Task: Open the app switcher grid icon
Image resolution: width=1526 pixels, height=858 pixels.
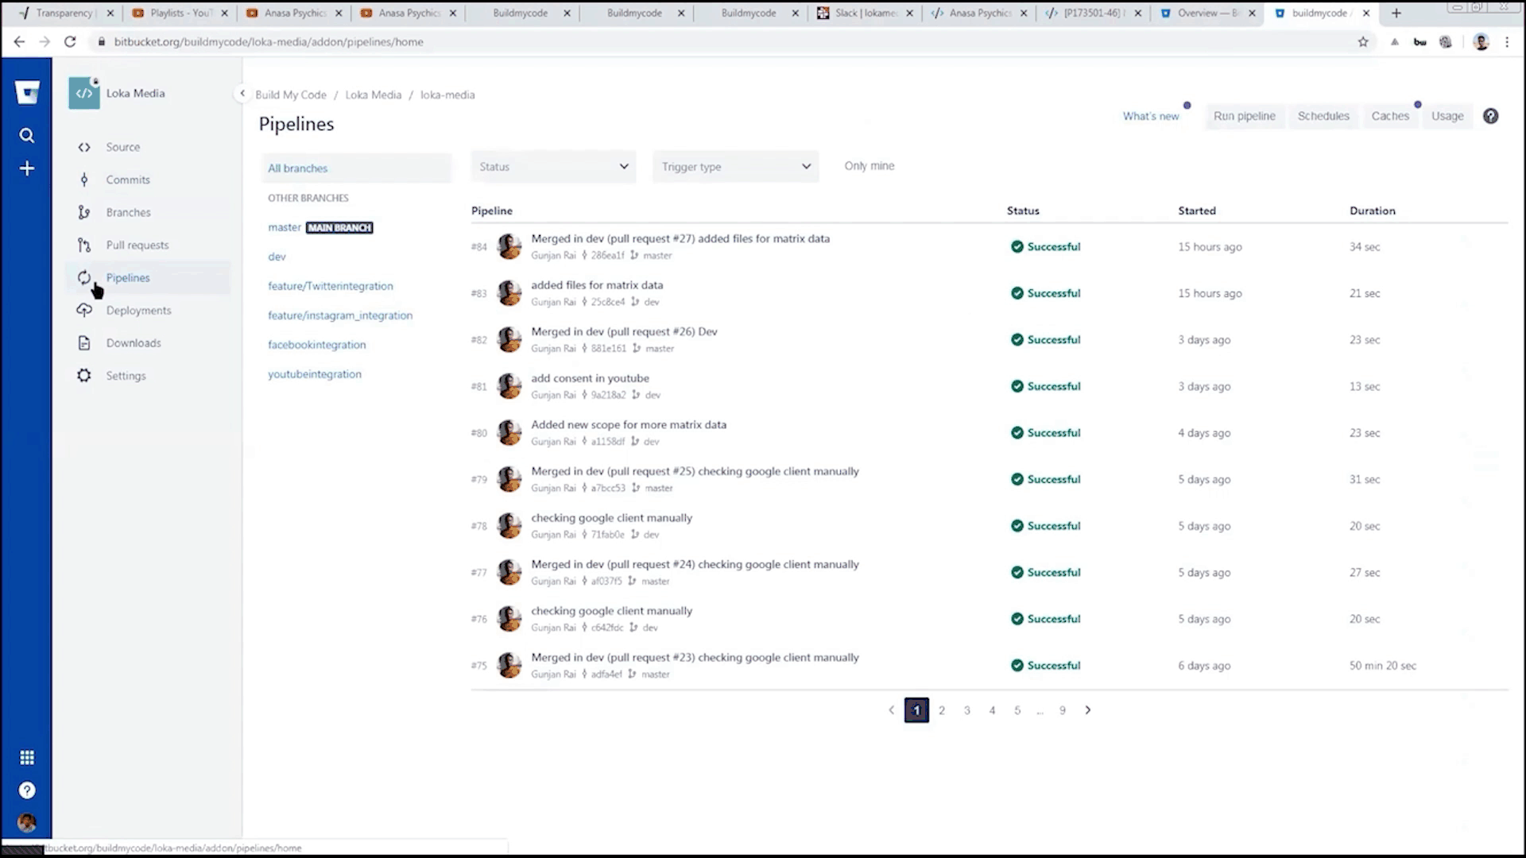Action: pos(27,757)
